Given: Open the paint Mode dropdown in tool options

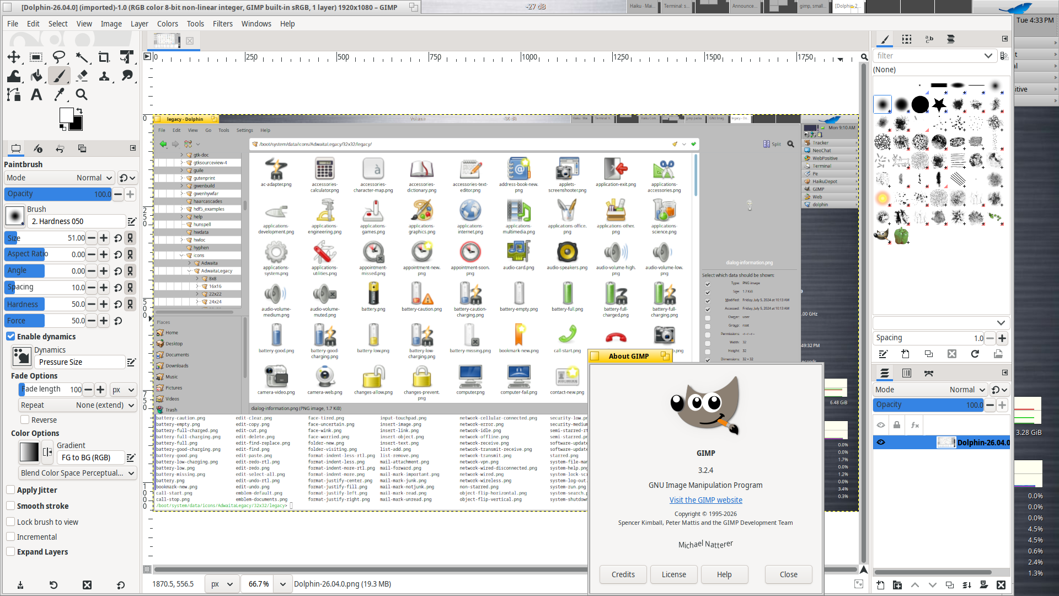Looking at the screenshot, I should (60, 178).
